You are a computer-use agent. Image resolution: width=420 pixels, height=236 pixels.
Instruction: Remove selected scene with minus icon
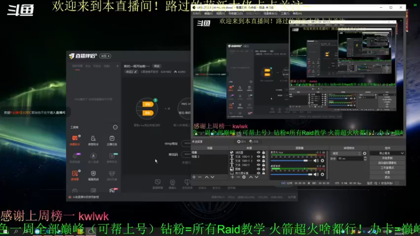click(x=200, y=177)
